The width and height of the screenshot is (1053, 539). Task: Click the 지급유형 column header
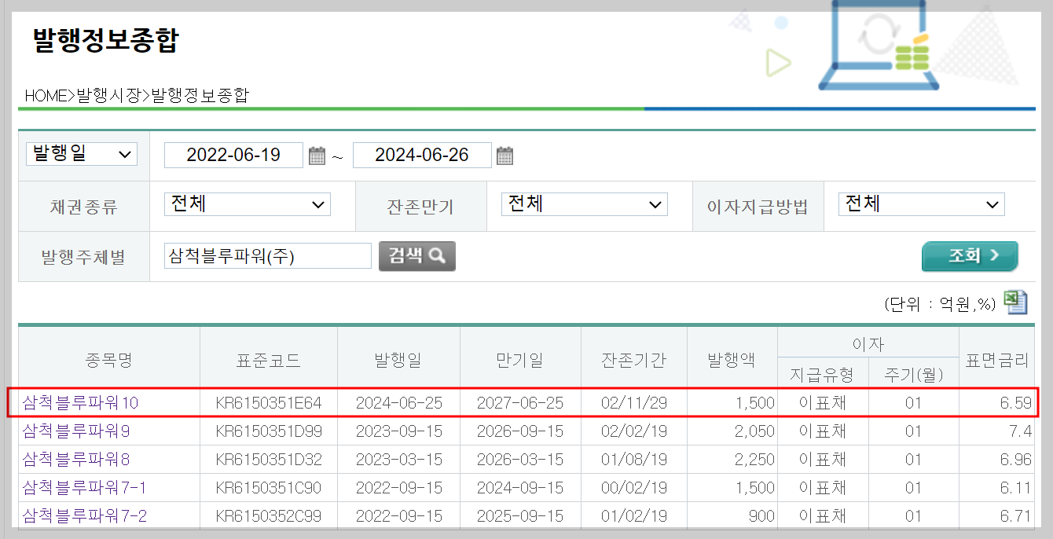(x=822, y=375)
